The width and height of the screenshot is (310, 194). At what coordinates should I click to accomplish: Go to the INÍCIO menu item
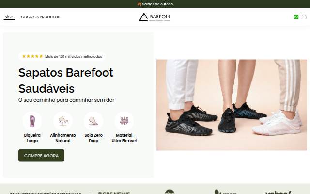point(9,17)
